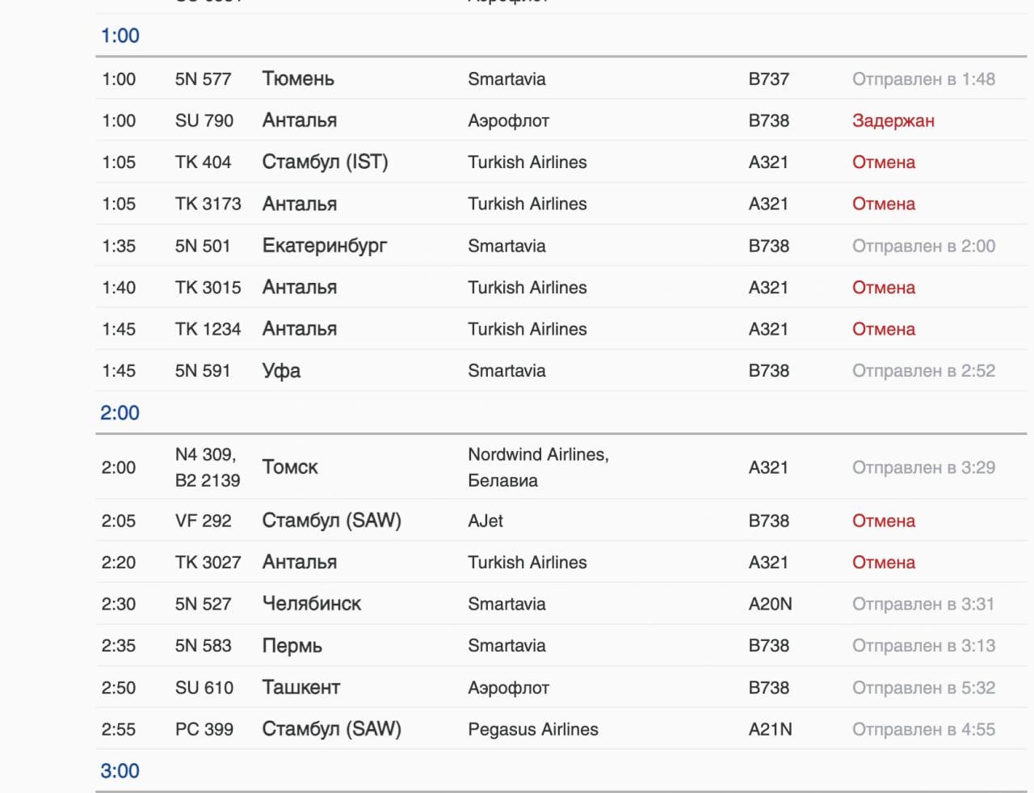The width and height of the screenshot is (1034, 793).
Task: Open the Тюмень destination link
Action: click(x=298, y=79)
